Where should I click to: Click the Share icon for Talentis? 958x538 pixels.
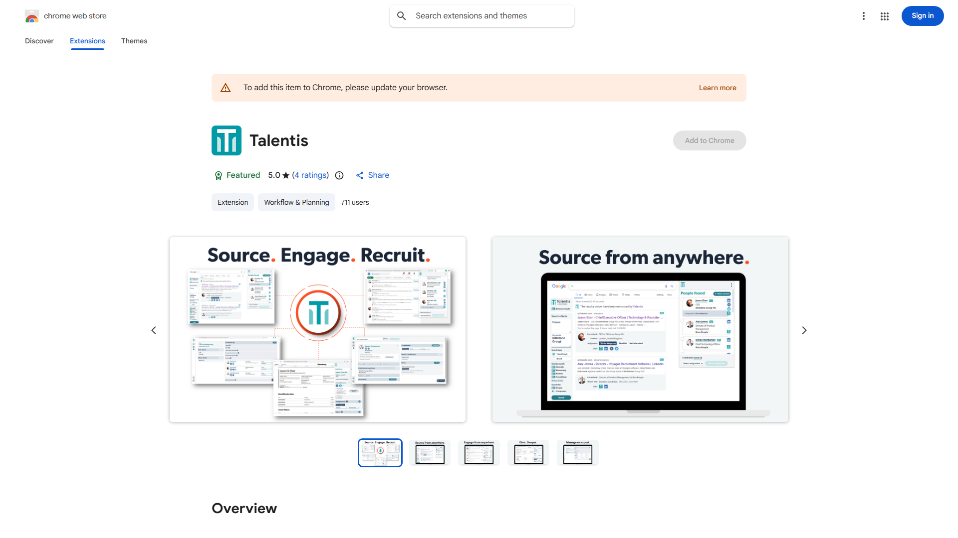[x=360, y=175]
